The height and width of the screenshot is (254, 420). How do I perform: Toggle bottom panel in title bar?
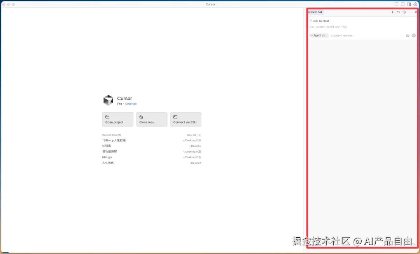pyautogui.click(x=402, y=4)
